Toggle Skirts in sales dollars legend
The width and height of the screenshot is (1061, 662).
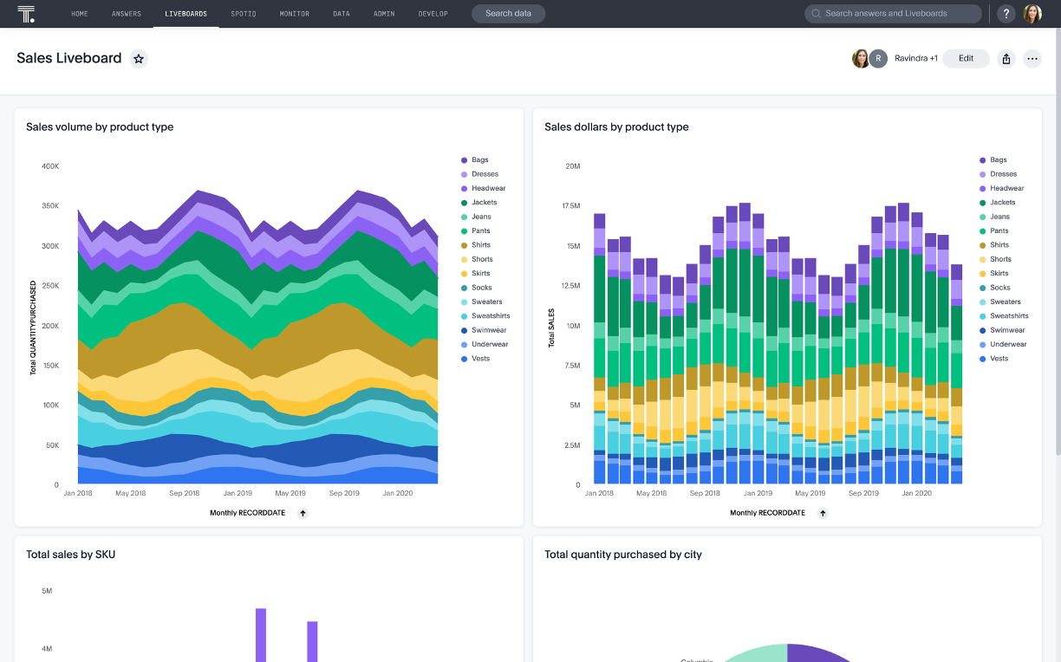tap(994, 274)
